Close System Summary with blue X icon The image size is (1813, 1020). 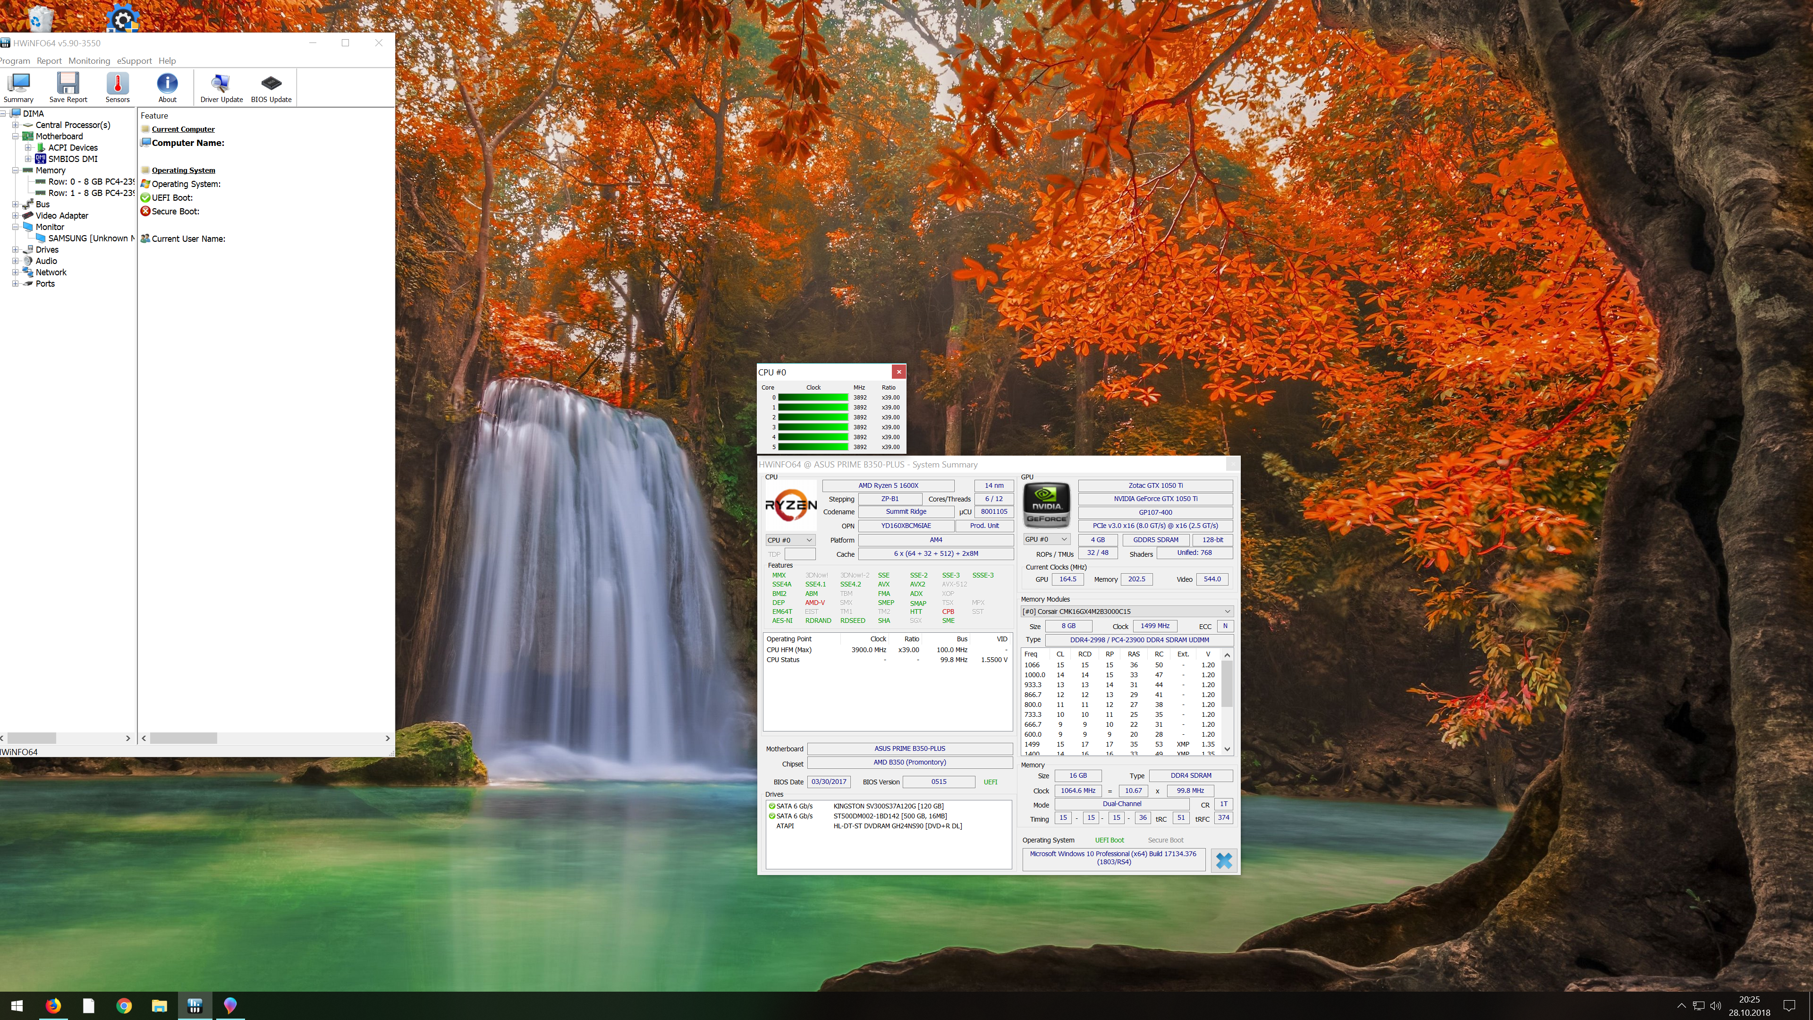[x=1223, y=860]
